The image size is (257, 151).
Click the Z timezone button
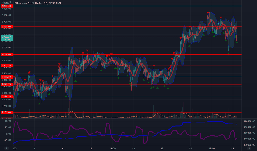[7, 148]
